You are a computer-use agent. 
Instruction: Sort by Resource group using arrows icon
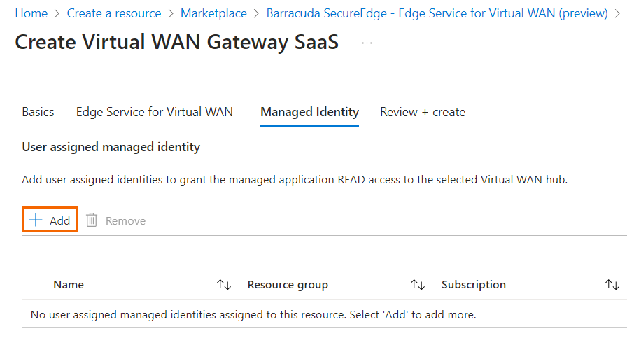(x=418, y=285)
